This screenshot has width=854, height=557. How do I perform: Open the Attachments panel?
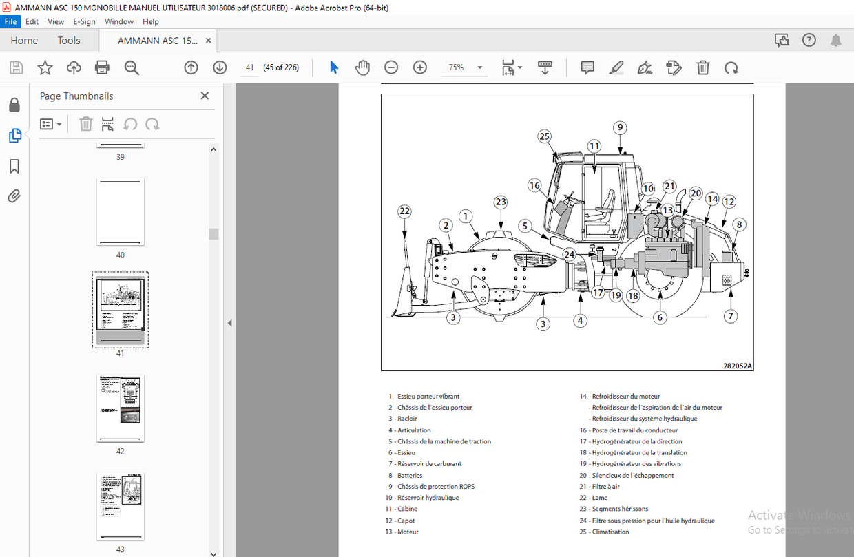tap(14, 196)
